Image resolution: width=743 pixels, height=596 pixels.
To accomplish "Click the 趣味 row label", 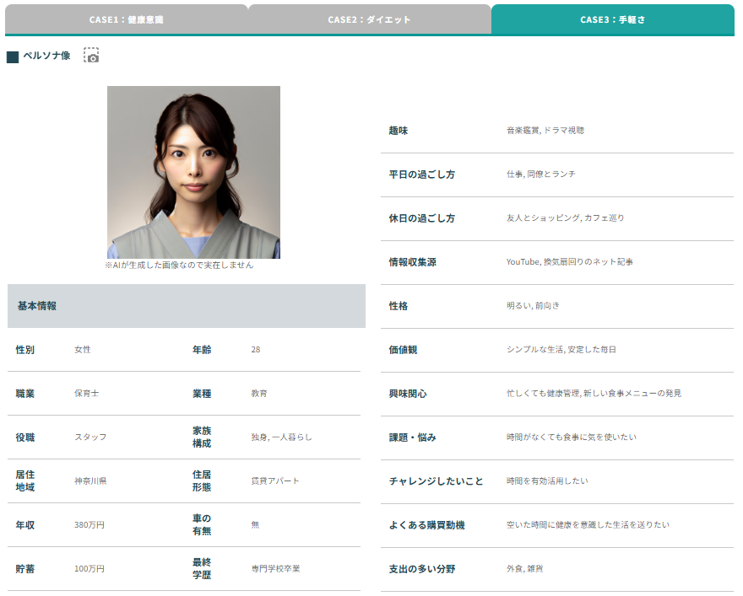I will (x=398, y=131).
